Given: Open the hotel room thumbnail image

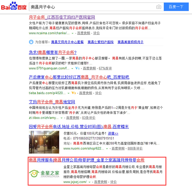Looking at the screenshot, I should click(x=44, y=142).
